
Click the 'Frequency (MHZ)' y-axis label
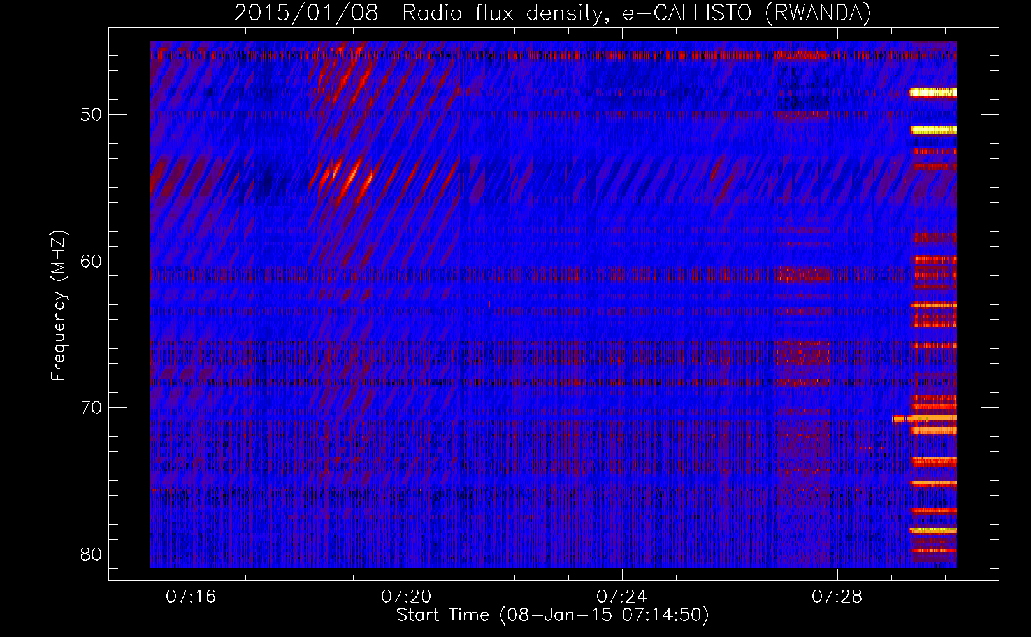pyautogui.click(x=59, y=305)
